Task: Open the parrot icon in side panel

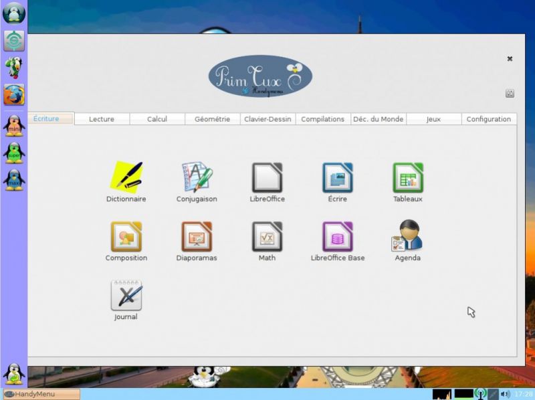Action: point(14,68)
